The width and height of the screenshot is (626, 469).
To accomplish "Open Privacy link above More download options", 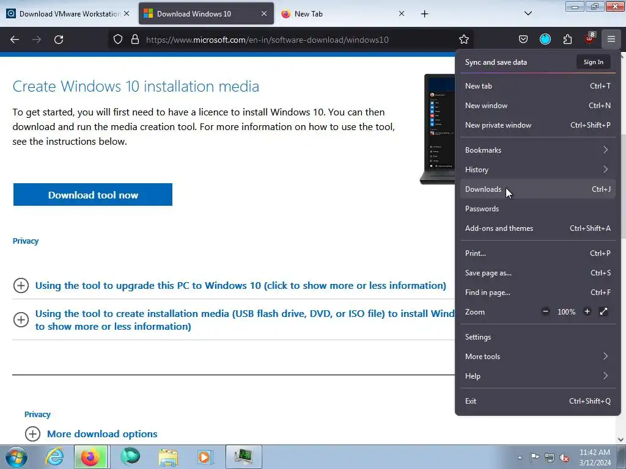I will point(37,415).
